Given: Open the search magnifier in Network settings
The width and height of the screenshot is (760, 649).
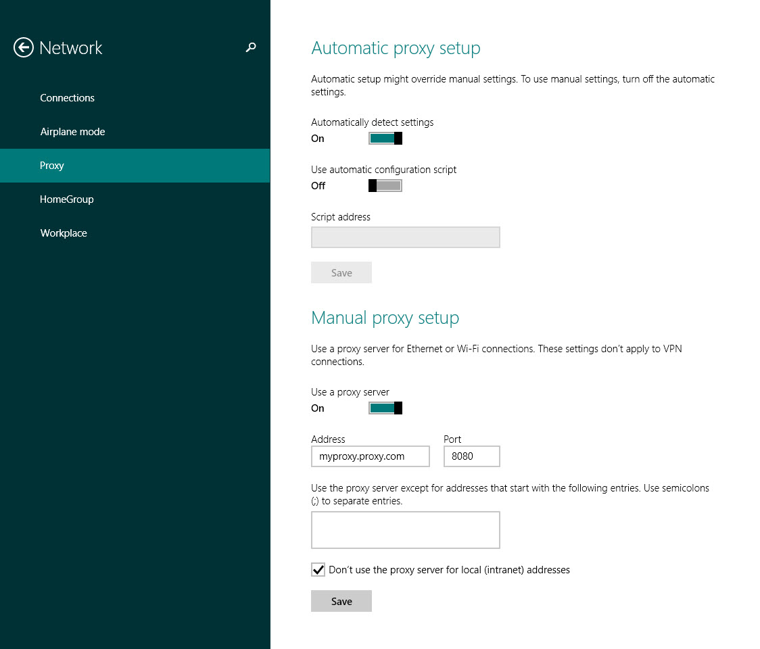Looking at the screenshot, I should pos(251,48).
